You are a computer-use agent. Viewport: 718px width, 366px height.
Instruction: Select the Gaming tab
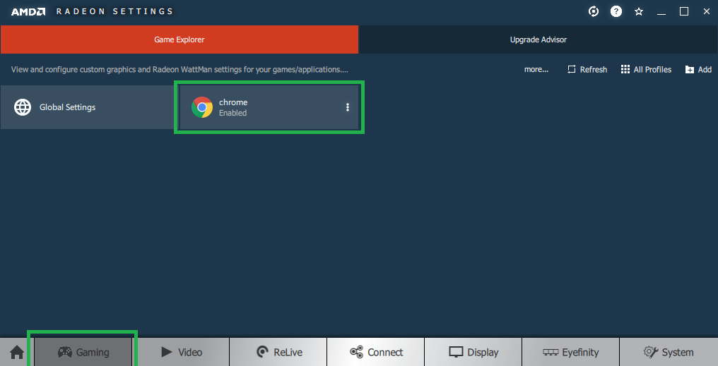tap(83, 353)
